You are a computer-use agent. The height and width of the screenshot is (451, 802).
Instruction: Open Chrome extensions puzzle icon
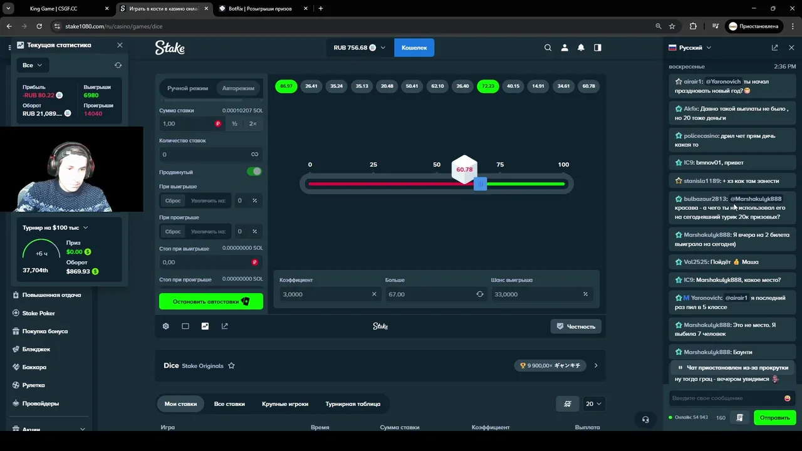[693, 26]
